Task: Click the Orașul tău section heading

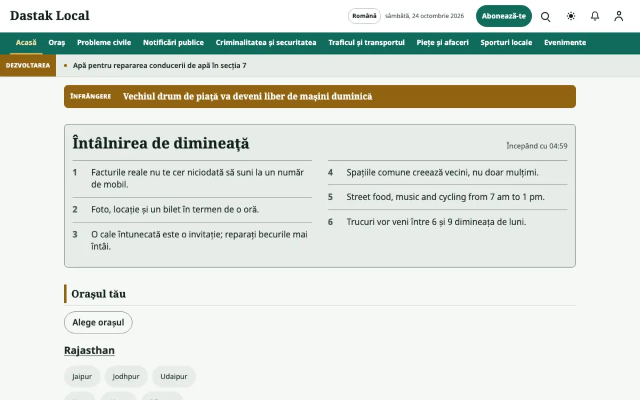Action: [x=99, y=294]
